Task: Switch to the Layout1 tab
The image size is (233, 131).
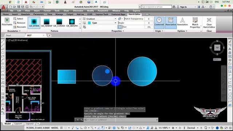Action: (18, 124)
